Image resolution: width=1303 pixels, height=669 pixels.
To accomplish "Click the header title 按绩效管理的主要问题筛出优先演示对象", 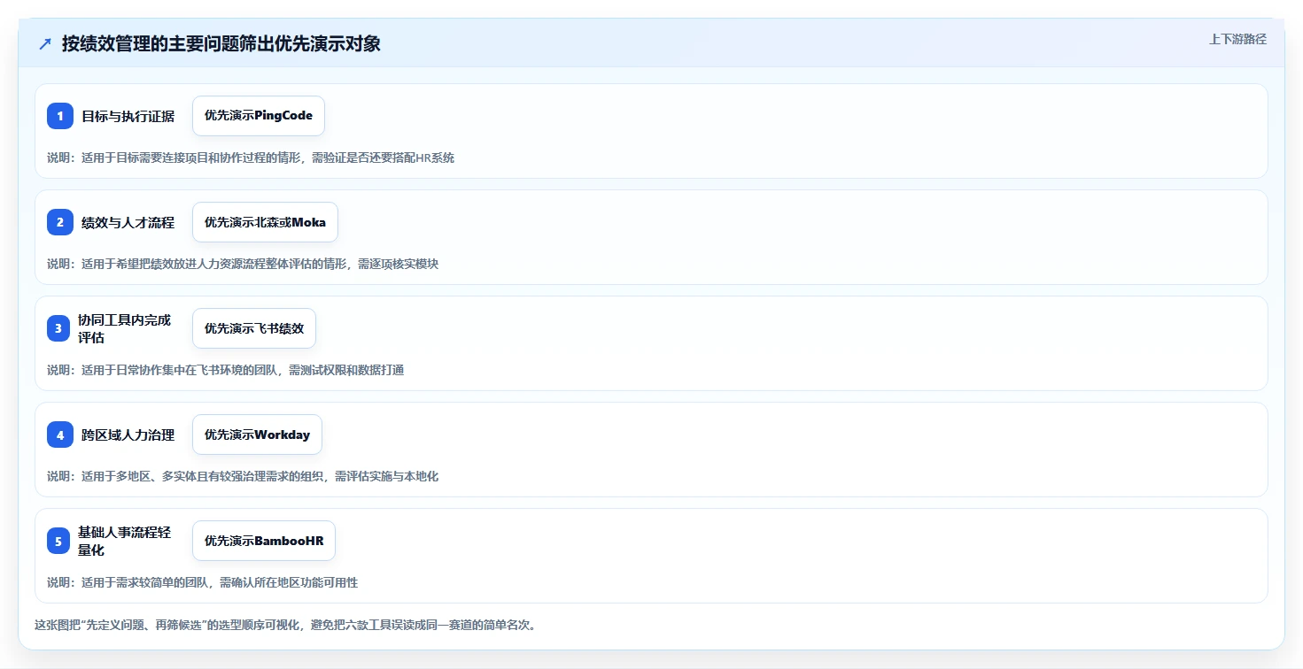I will 221,43.
